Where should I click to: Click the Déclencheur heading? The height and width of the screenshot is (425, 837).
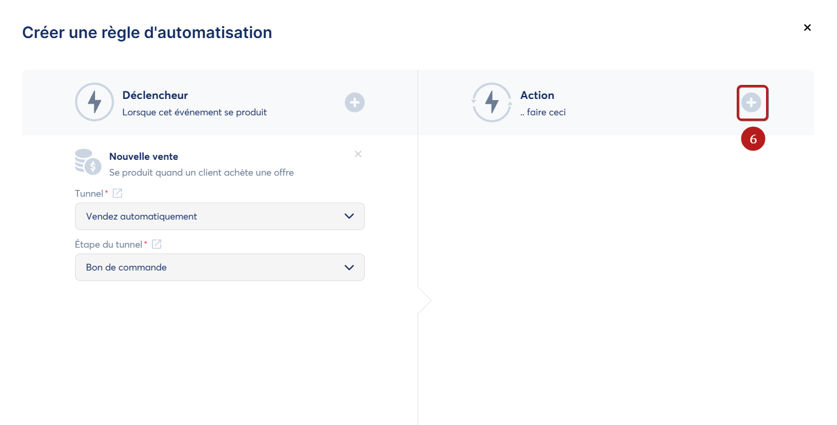155,95
